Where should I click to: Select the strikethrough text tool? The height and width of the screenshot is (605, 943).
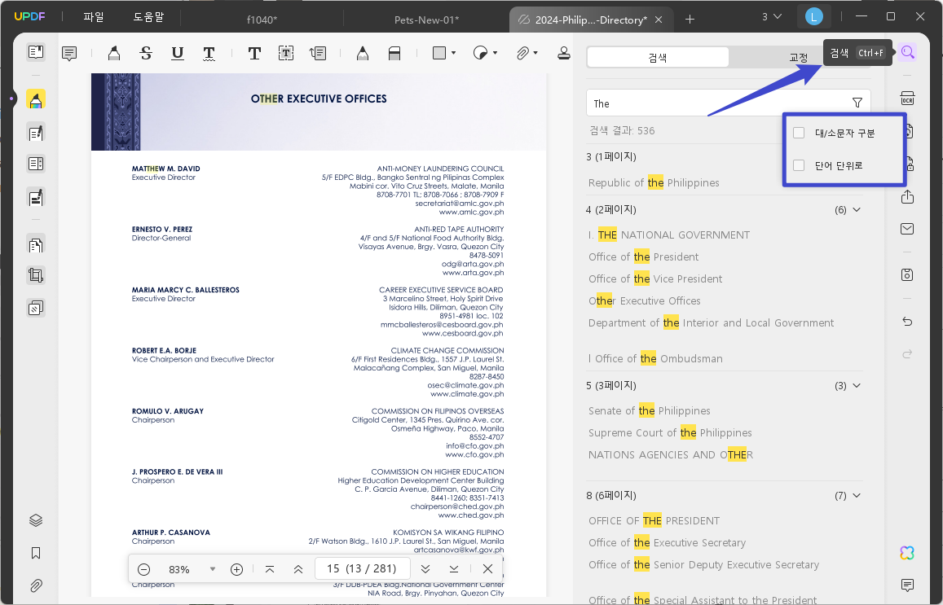pyautogui.click(x=146, y=54)
